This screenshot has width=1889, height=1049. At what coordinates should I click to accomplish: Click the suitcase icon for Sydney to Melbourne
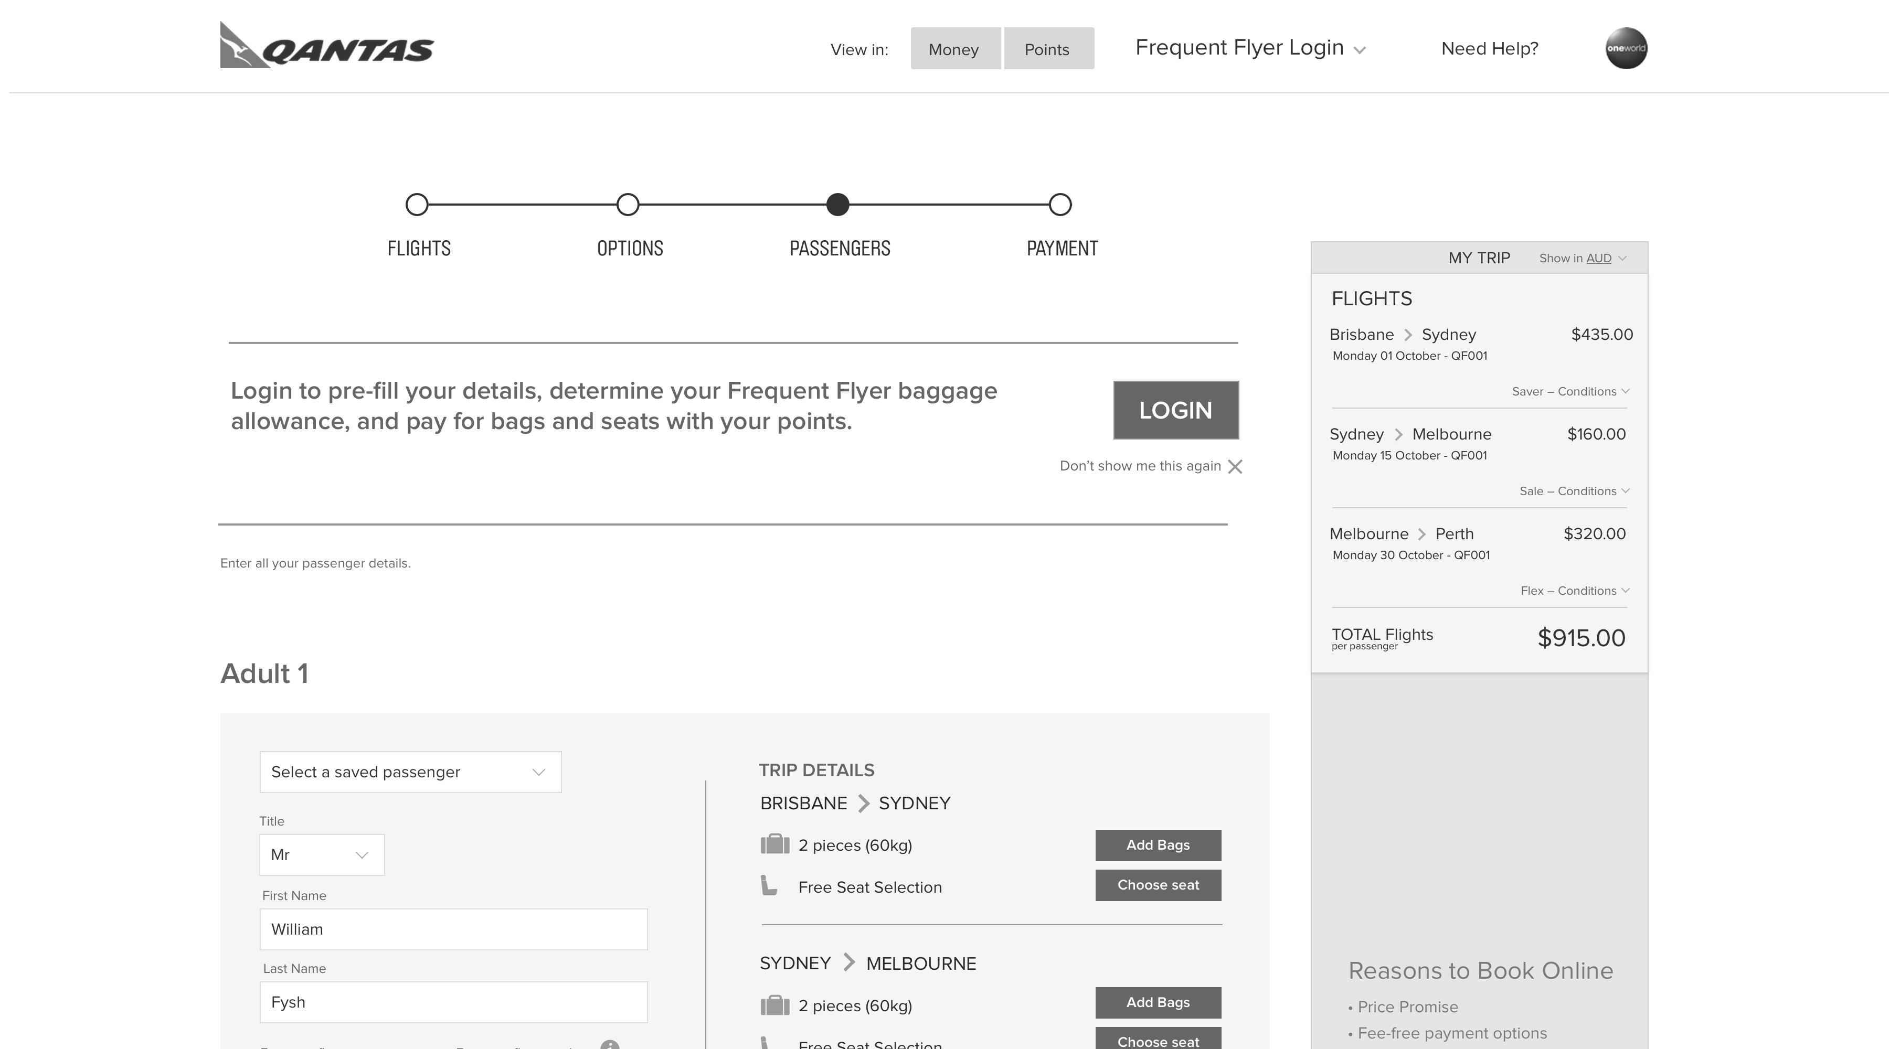[774, 1005]
